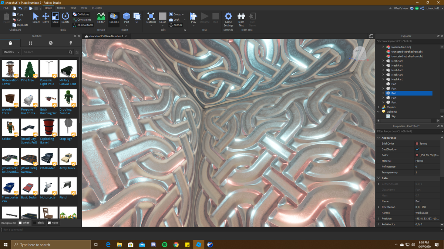Toggle Constraints option
The width and height of the screenshot is (444, 249).
(82, 20)
